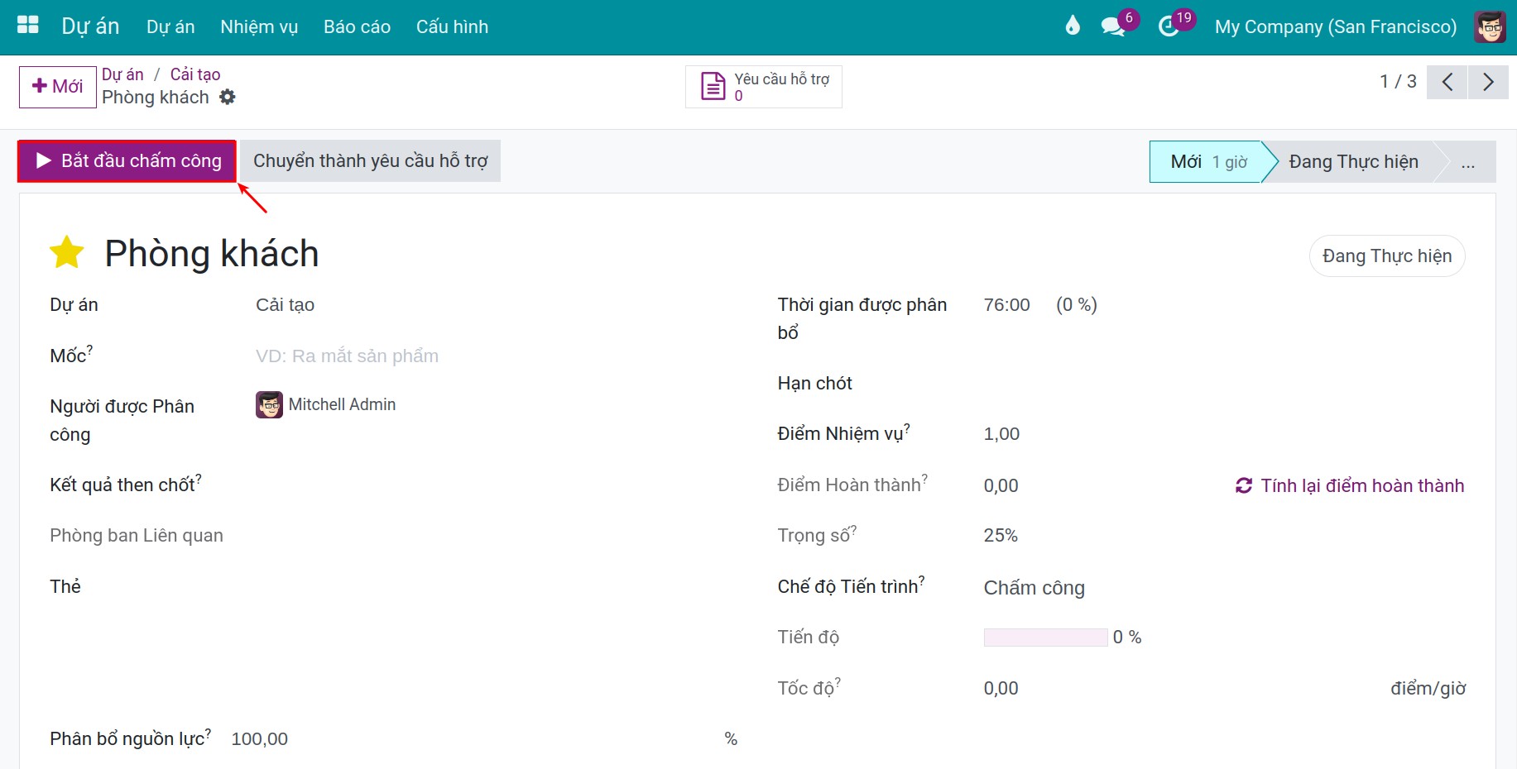Click the Cải tạo breadcrumb link
The width and height of the screenshot is (1517, 769).
tap(195, 74)
